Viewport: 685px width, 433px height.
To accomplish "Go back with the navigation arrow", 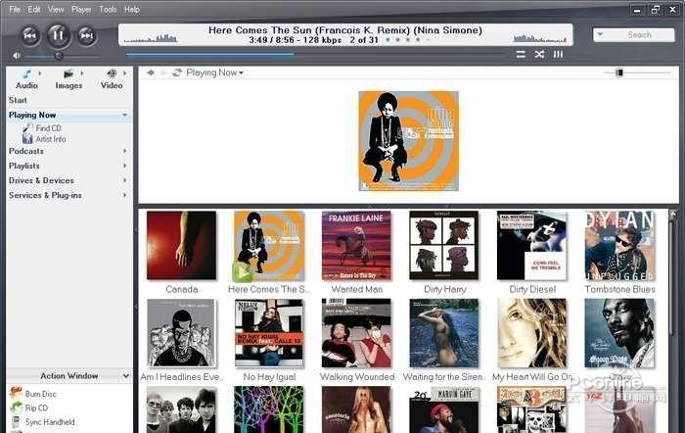I will [151, 72].
